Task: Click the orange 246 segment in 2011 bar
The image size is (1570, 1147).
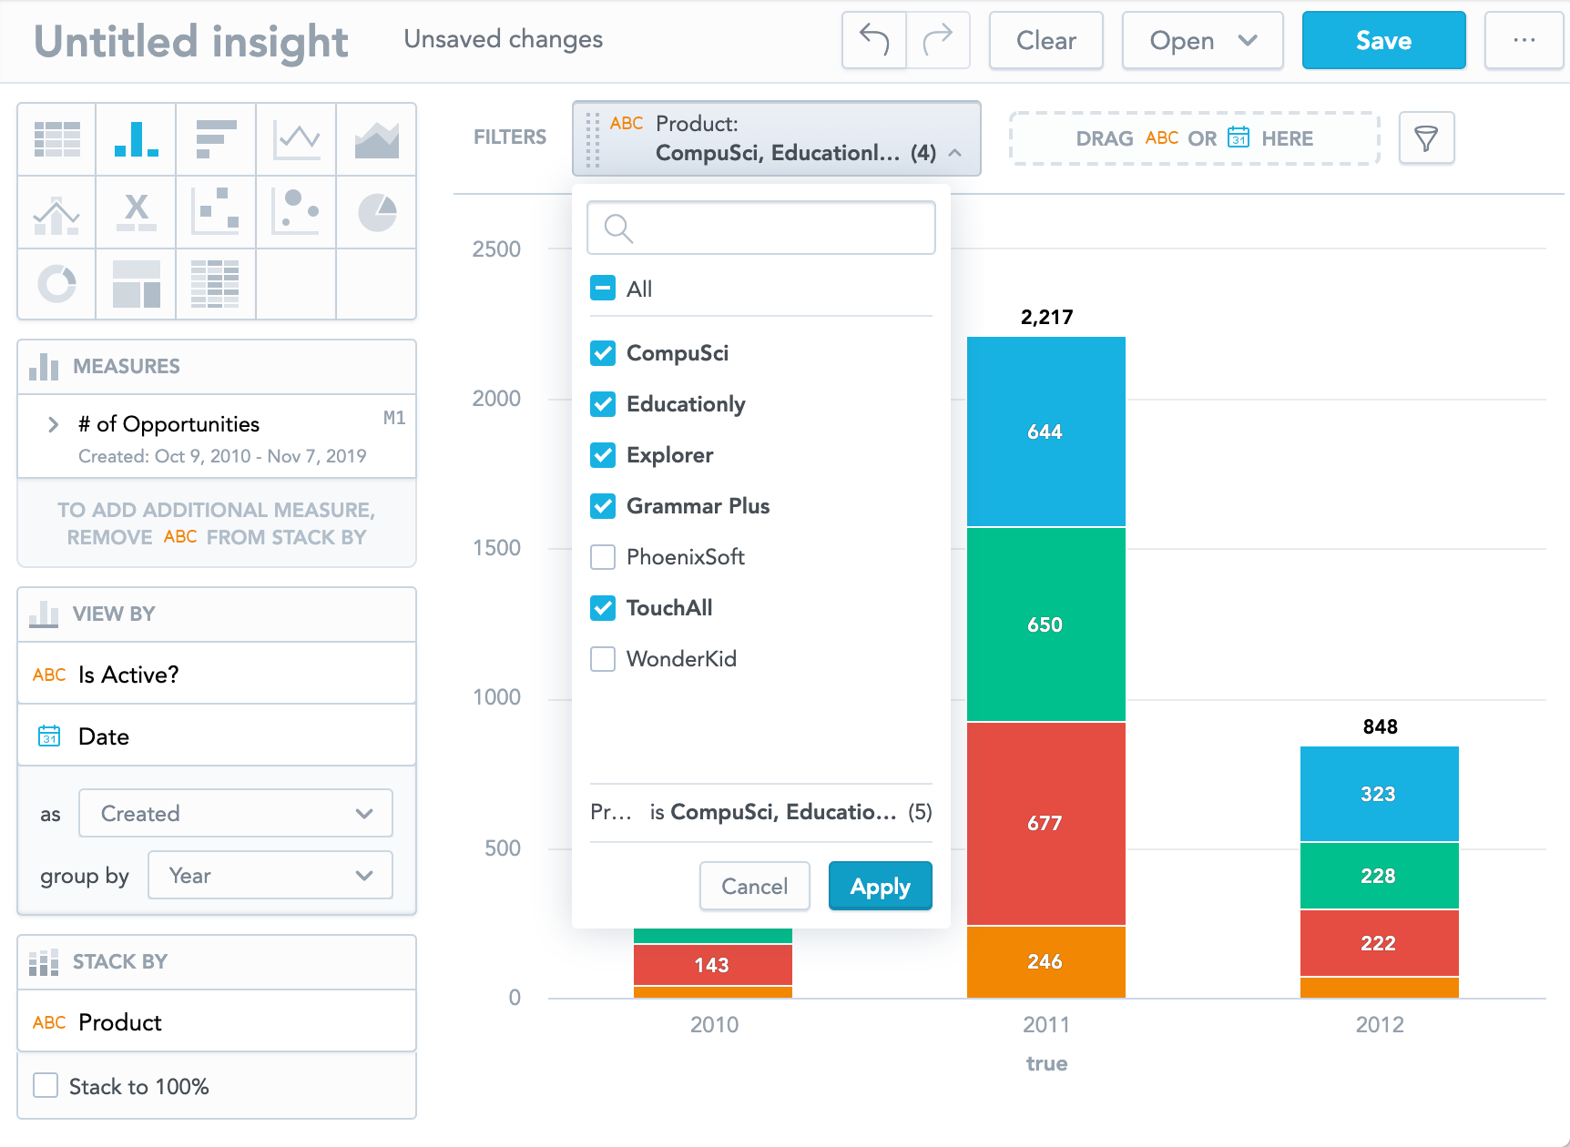Action: pyautogui.click(x=1045, y=962)
